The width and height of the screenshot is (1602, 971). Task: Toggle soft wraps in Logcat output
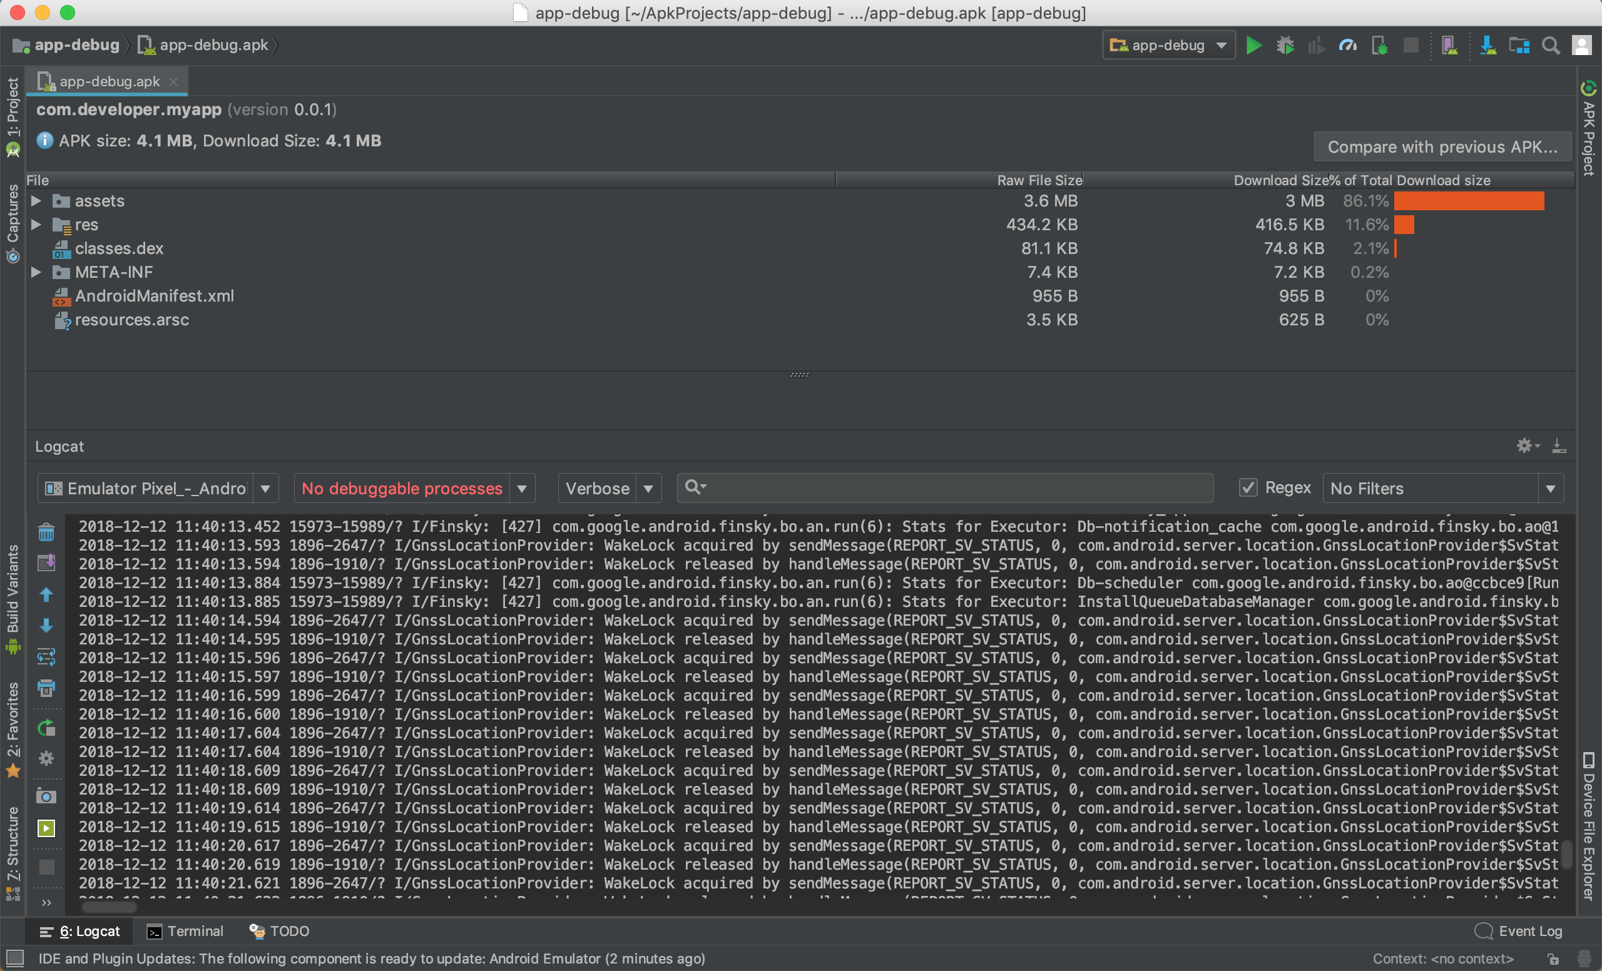pyautogui.click(x=46, y=656)
